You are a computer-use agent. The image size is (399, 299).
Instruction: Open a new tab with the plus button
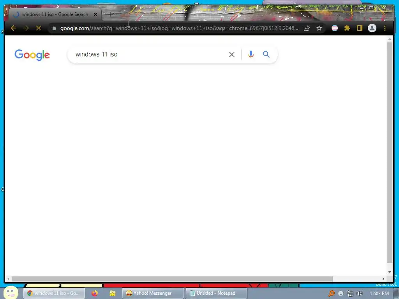(110, 14)
